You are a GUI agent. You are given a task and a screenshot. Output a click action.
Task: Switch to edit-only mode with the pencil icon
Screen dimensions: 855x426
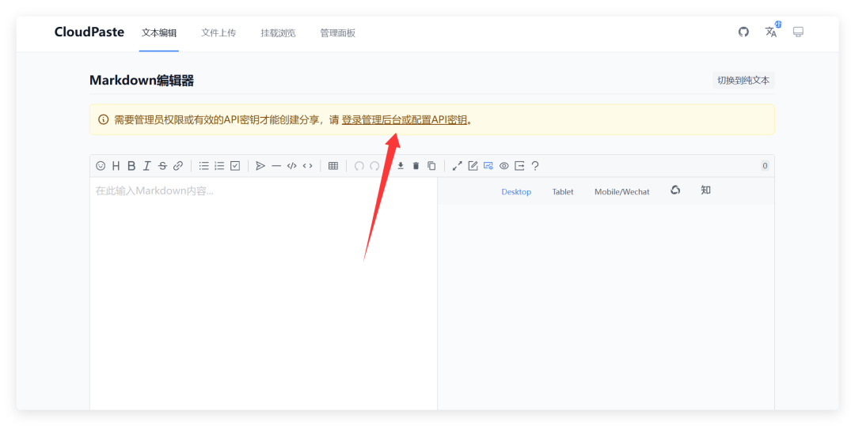pos(473,166)
